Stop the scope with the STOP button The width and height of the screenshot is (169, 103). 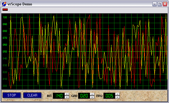click(11, 95)
